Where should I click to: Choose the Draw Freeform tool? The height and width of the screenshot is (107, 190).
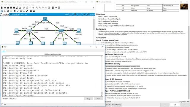[x=27, y=11]
